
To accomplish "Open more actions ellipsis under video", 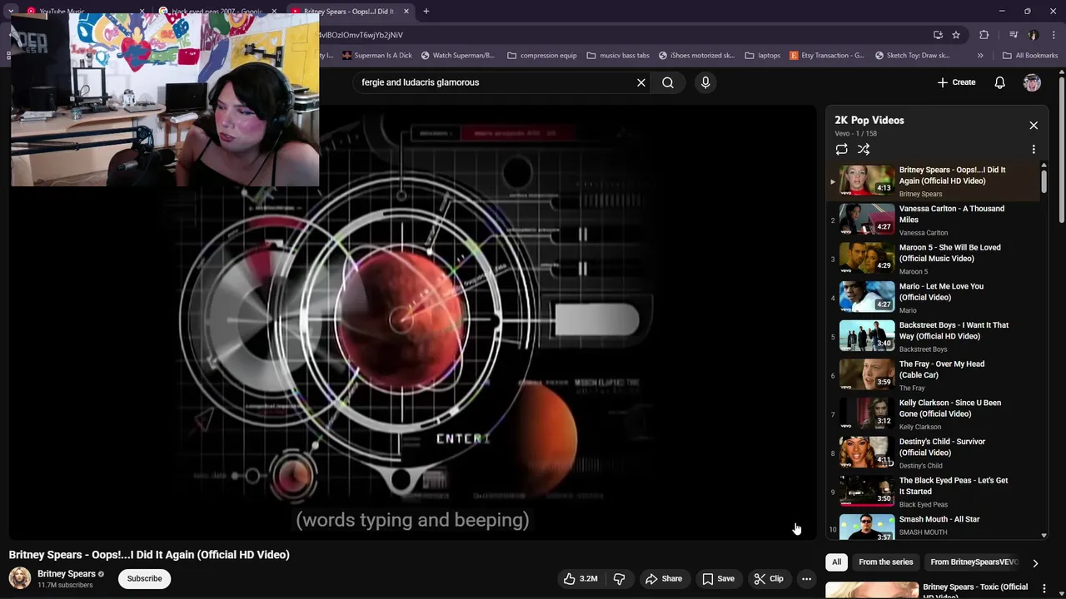I will [x=806, y=579].
